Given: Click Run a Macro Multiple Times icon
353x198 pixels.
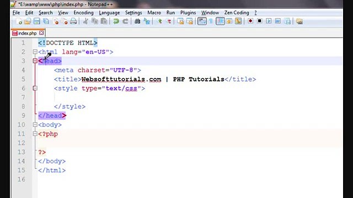Looking at the screenshot, I should [278, 21].
